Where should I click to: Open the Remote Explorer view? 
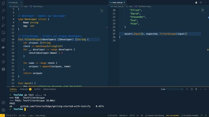[x=3, y=32]
